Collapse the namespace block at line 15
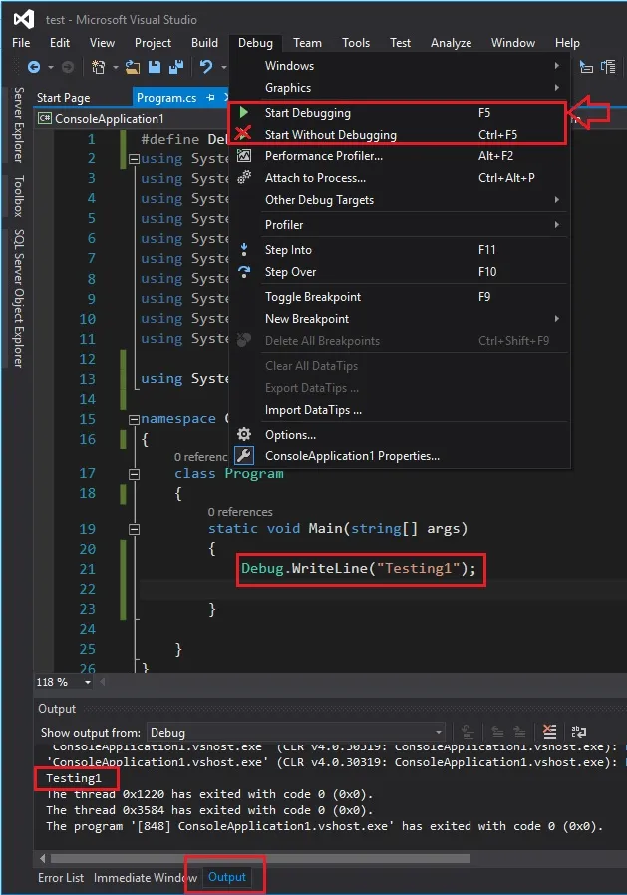This screenshot has height=895, width=627. (135, 419)
